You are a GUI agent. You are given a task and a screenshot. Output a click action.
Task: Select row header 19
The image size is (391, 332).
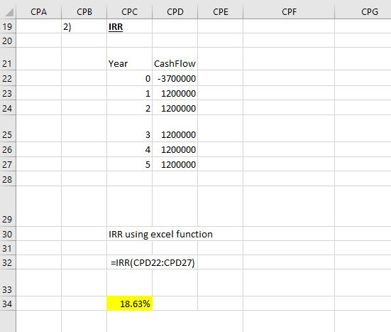coord(8,26)
